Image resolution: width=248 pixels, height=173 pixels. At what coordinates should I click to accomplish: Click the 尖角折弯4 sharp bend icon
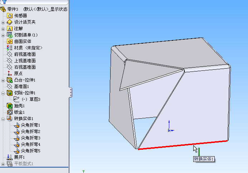point(16,144)
